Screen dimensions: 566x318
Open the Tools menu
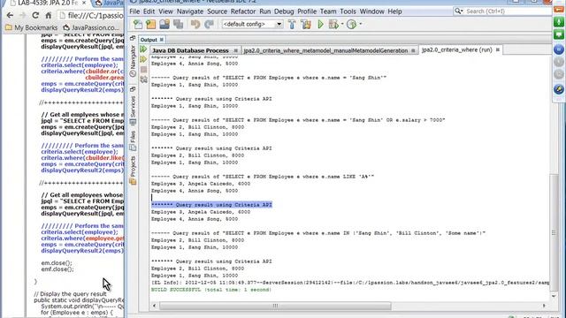(x=348, y=11)
